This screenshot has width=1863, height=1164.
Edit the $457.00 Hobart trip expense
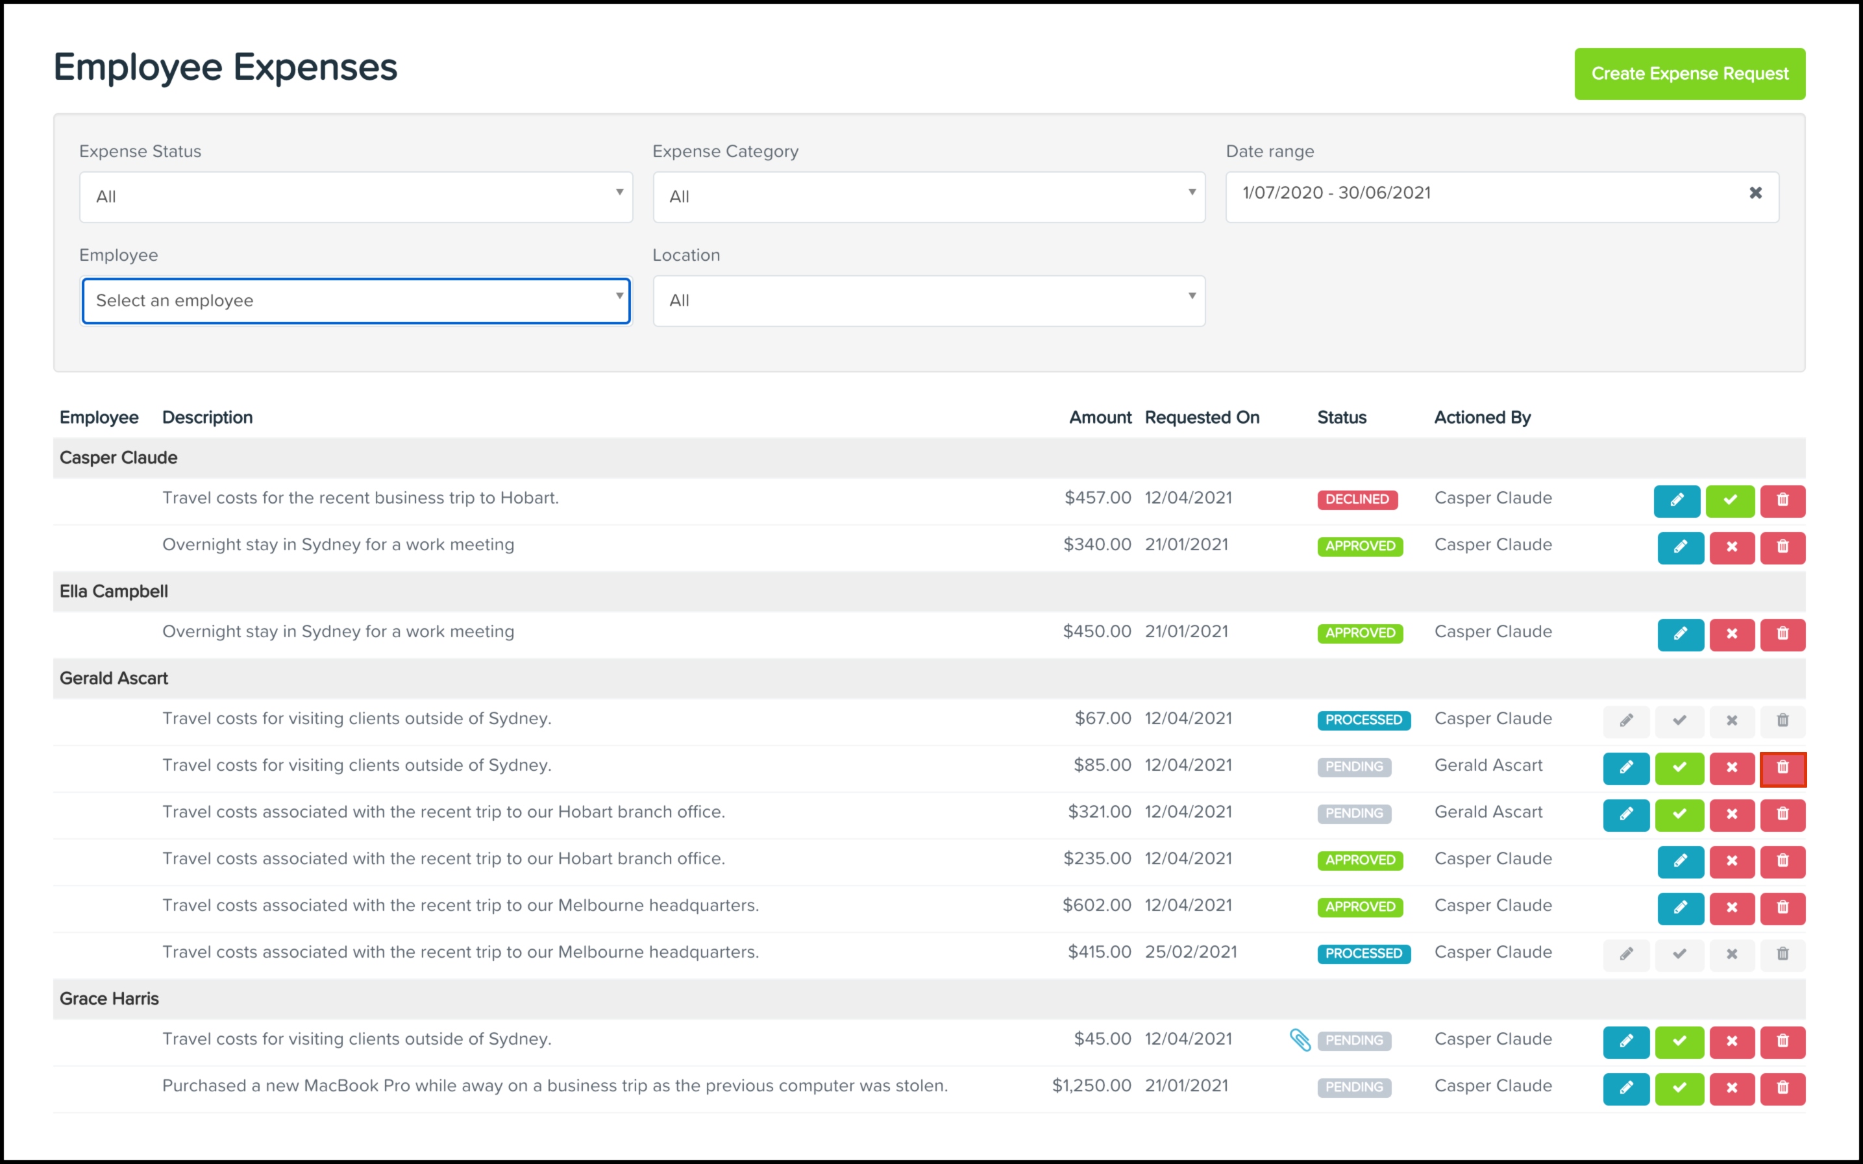point(1676,500)
